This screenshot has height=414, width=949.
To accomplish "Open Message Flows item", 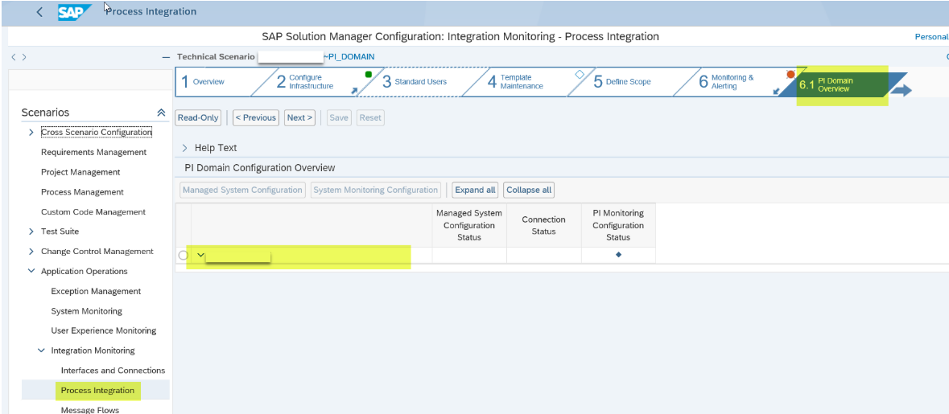I will 90,410.
